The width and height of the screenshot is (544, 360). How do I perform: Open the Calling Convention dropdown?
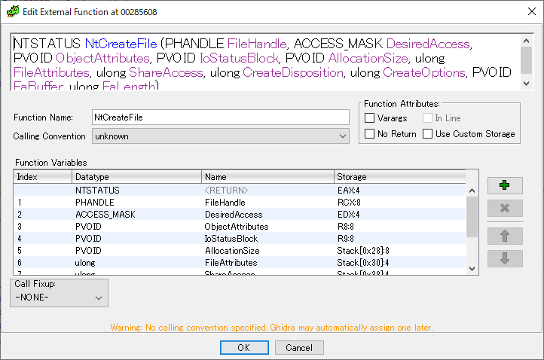click(220, 136)
